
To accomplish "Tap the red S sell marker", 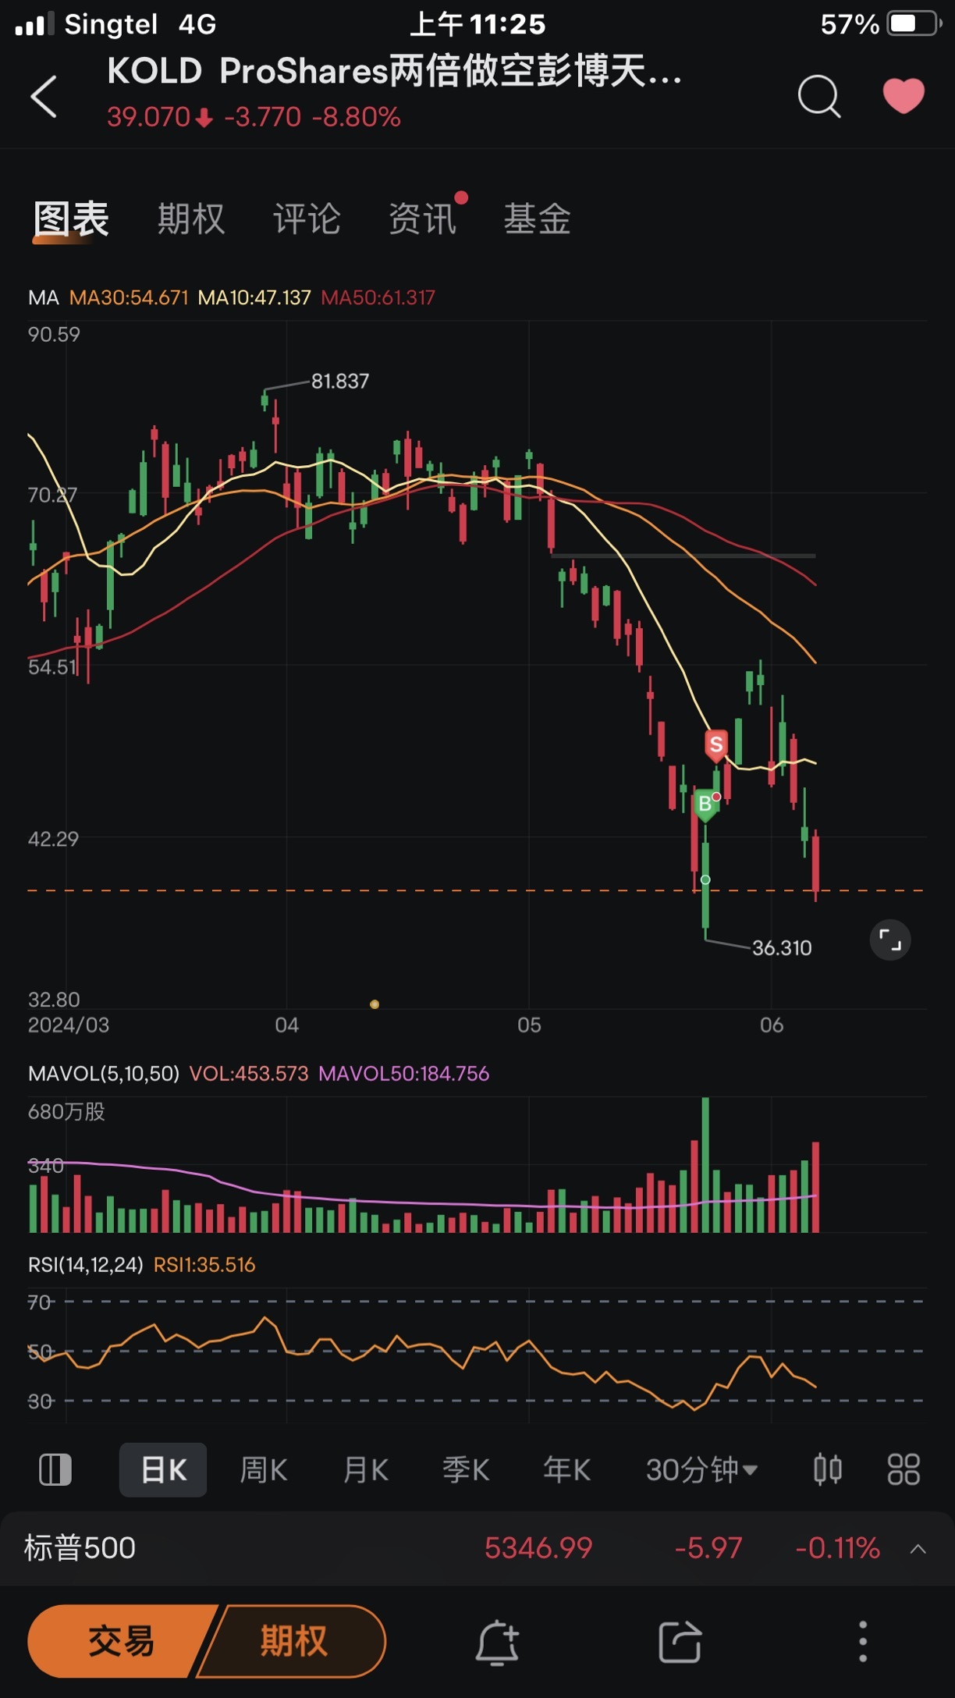I will tap(716, 745).
